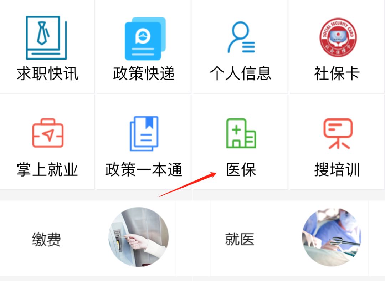
Task: Tap the surgery photo thumbnail
Action: [x=332, y=237]
